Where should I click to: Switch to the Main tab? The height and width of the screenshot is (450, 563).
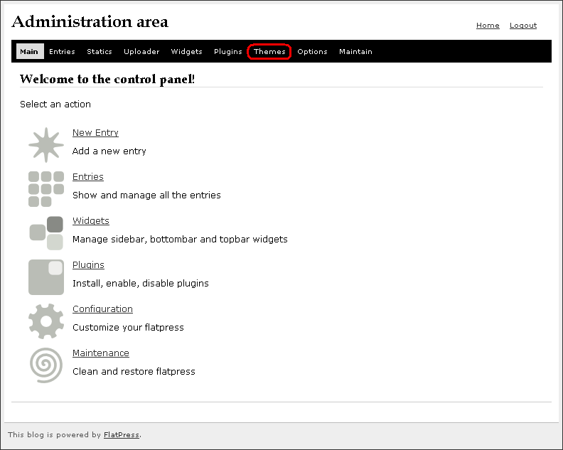[x=29, y=52]
